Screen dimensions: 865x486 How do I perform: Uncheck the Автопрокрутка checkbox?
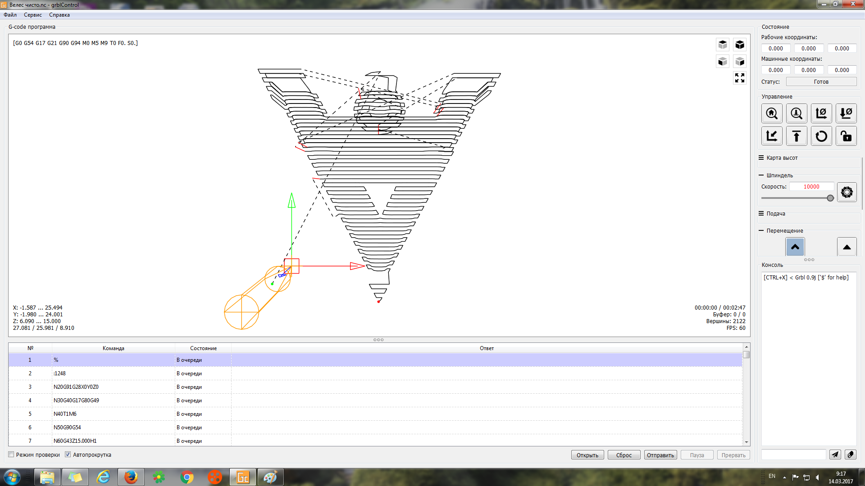click(68, 454)
